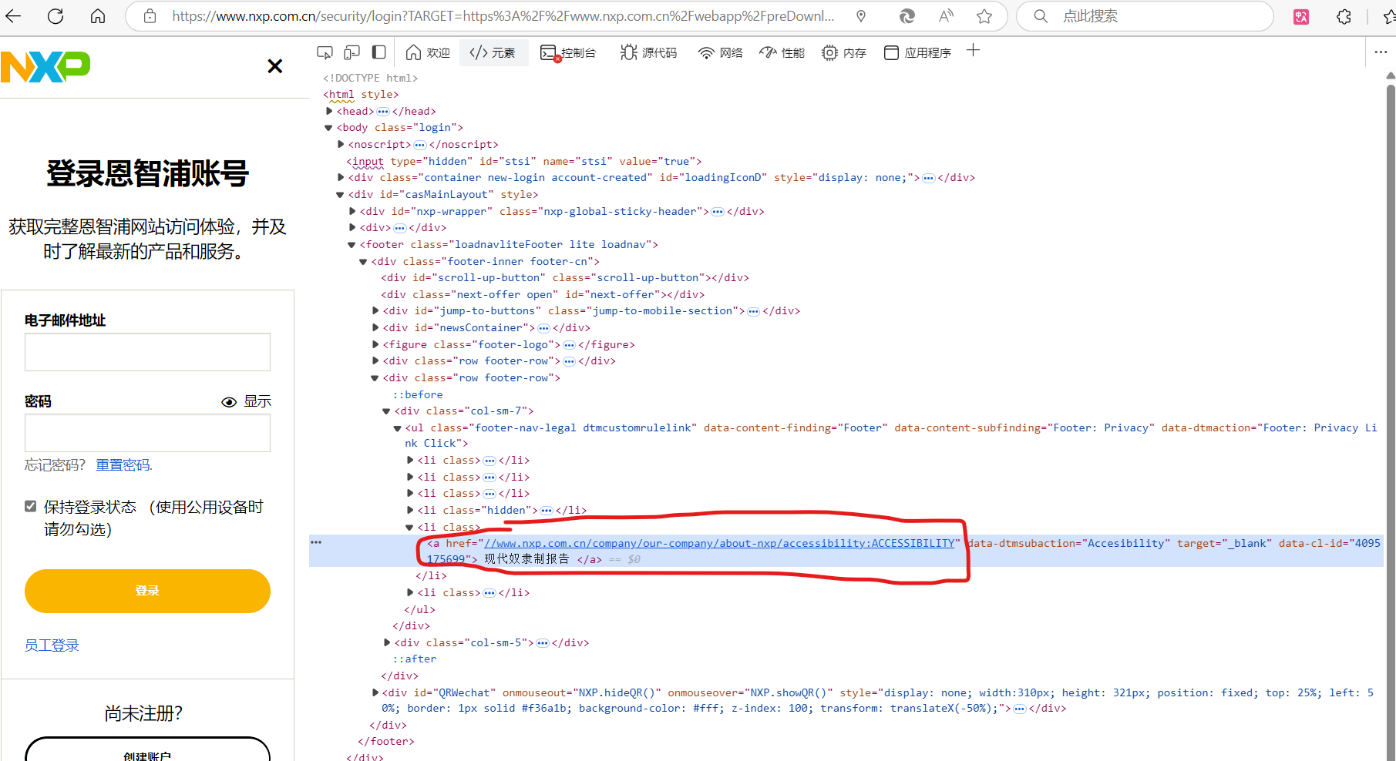
Task: Reload the page with the refresh icon
Action: [56, 16]
